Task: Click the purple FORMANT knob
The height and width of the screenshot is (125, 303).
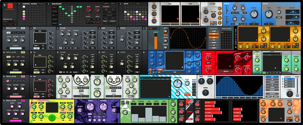Action: (103, 107)
